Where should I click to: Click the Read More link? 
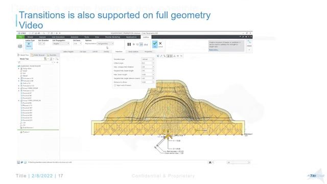coord(214,50)
